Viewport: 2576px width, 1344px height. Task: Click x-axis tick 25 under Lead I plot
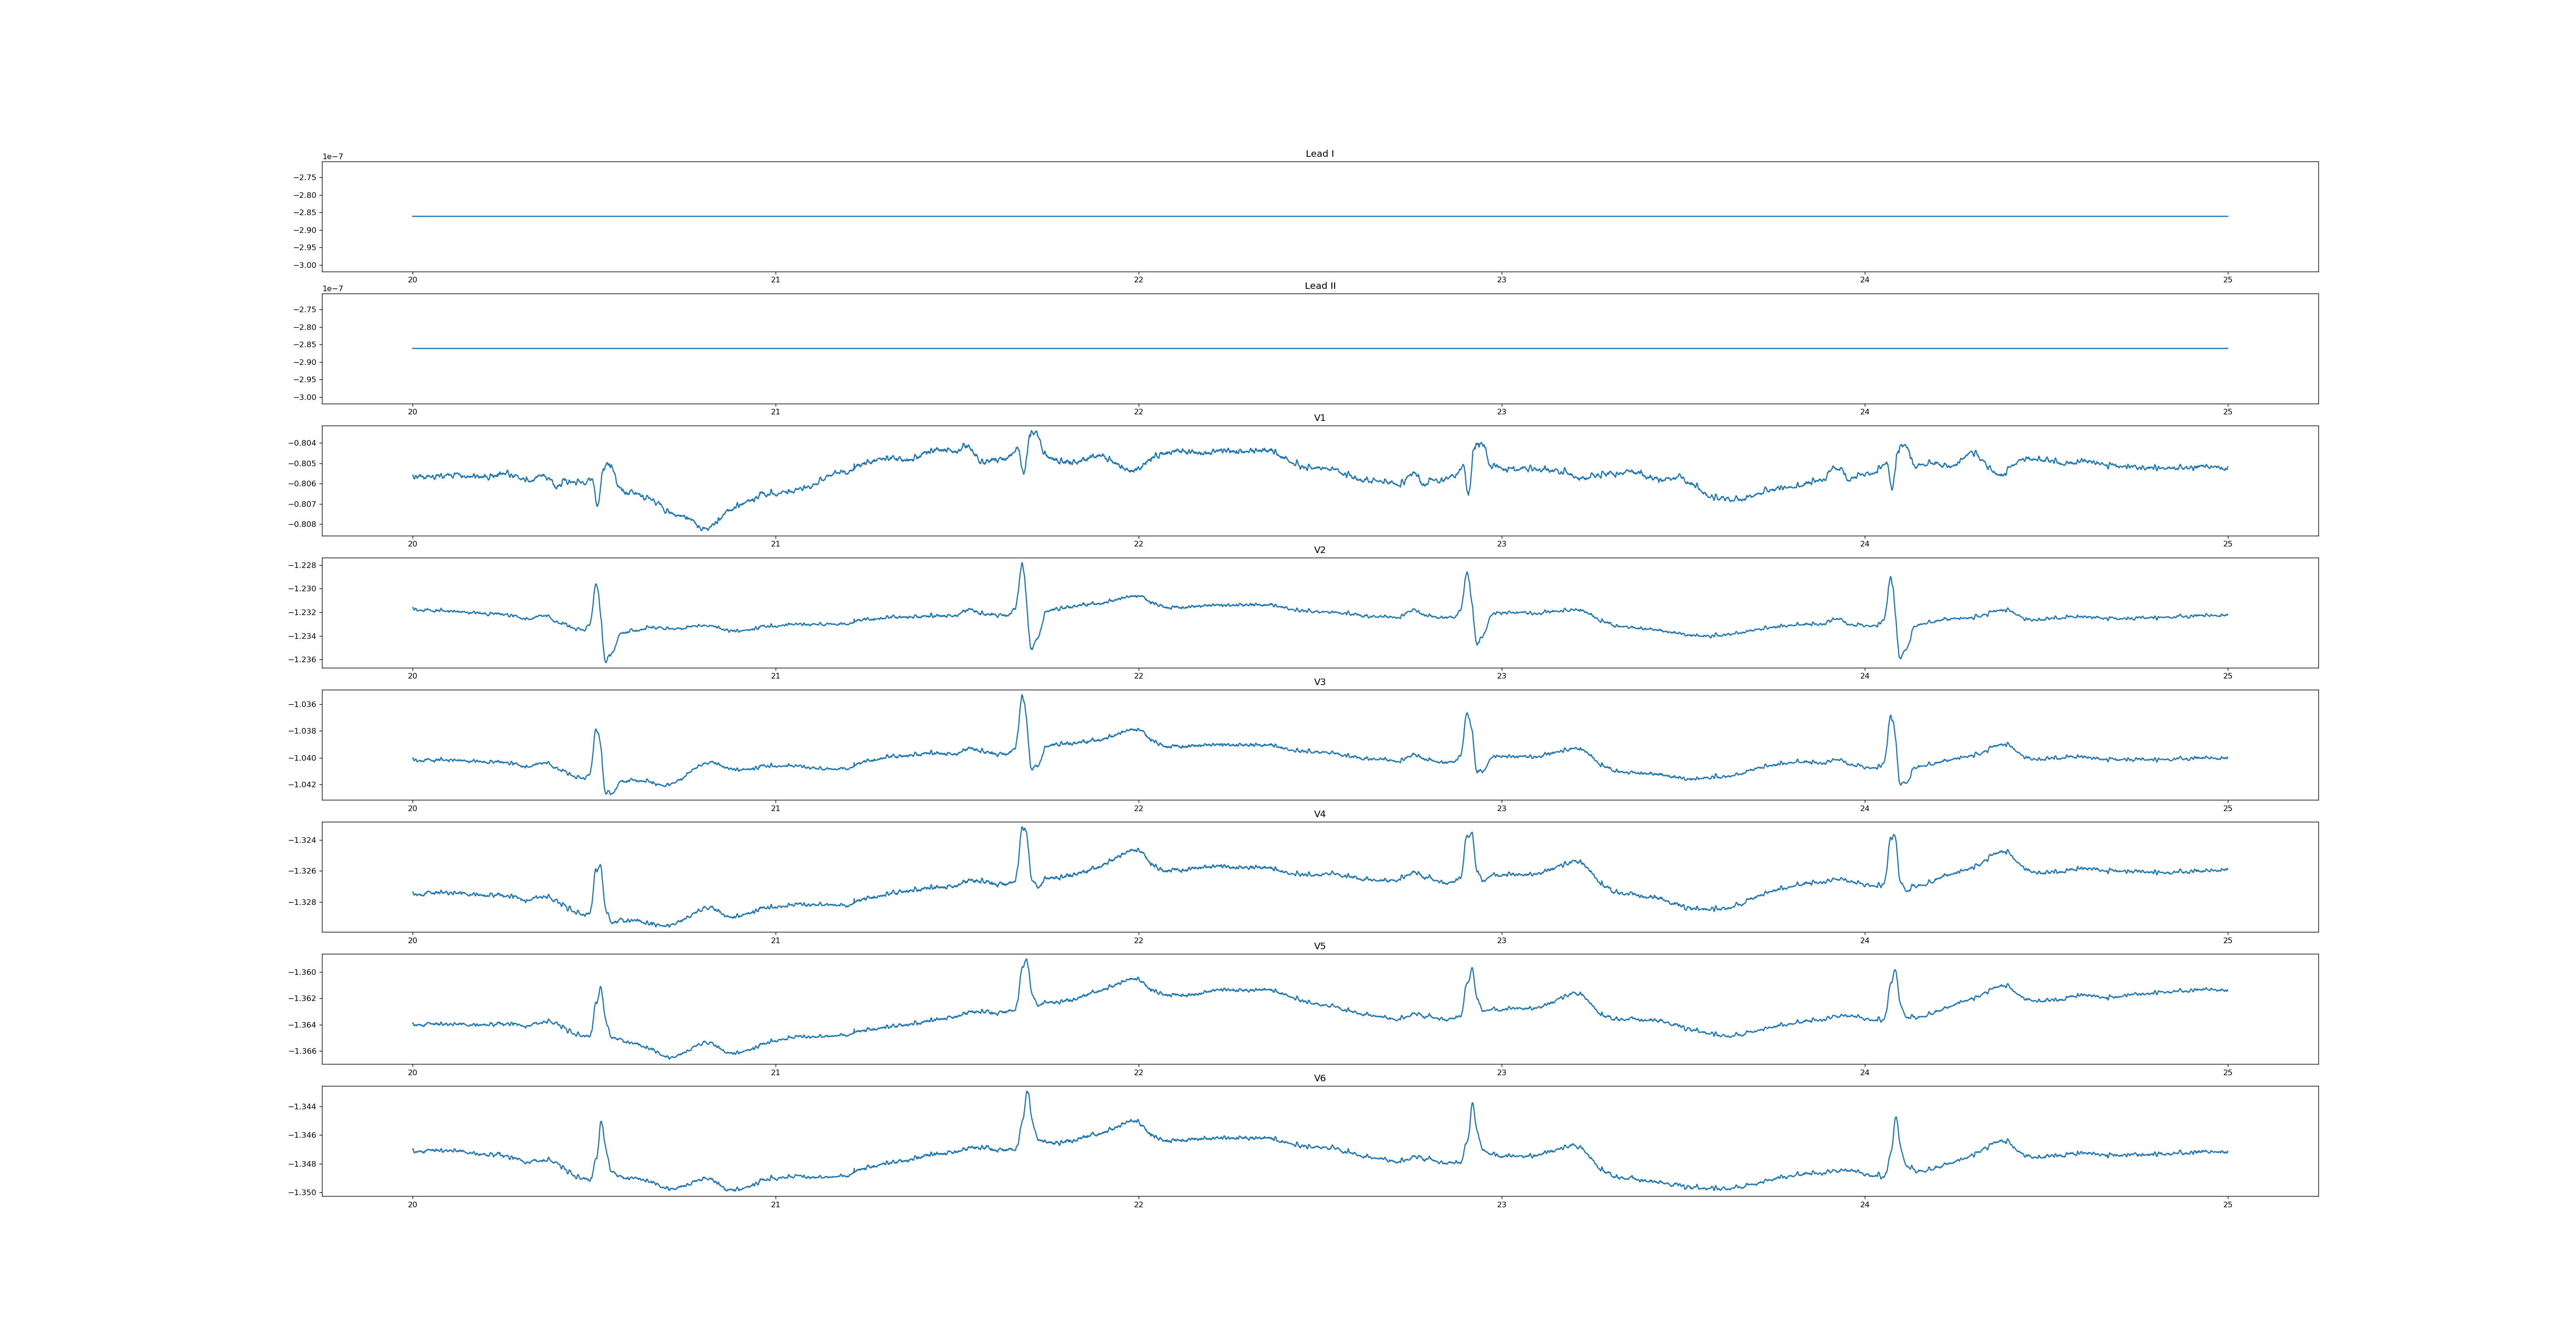coord(2227,280)
